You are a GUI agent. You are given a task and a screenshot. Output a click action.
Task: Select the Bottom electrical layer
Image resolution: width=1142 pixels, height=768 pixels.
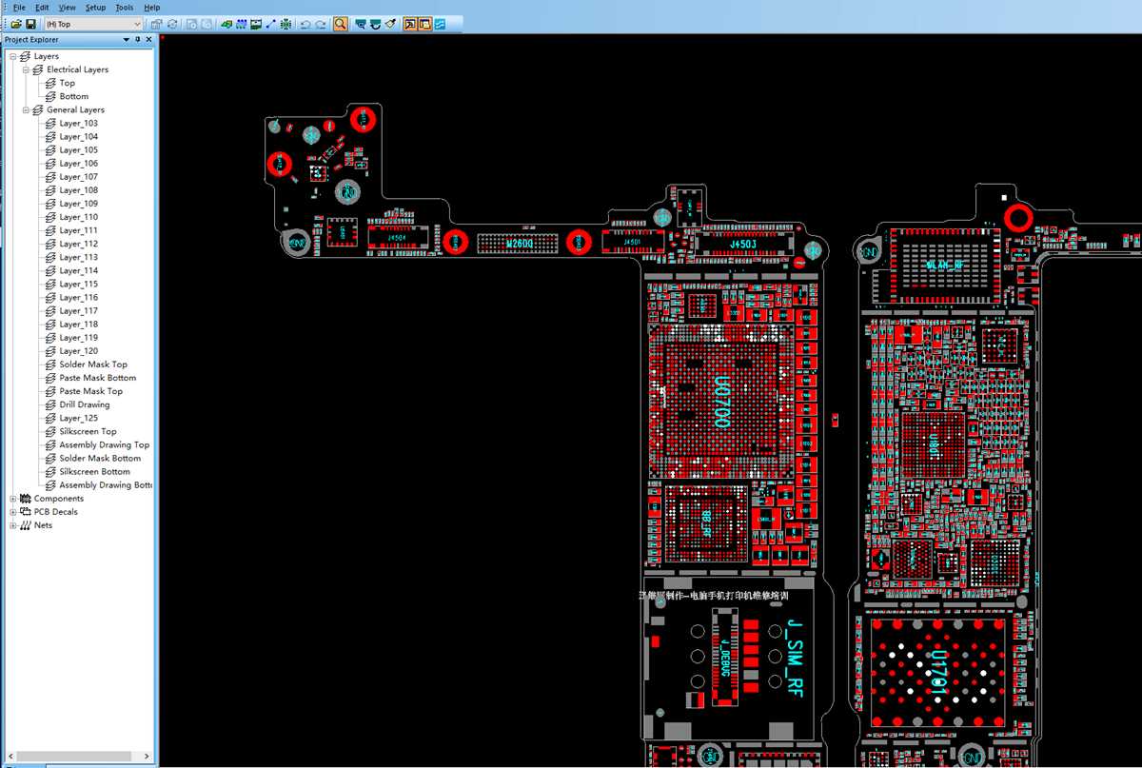coord(73,96)
